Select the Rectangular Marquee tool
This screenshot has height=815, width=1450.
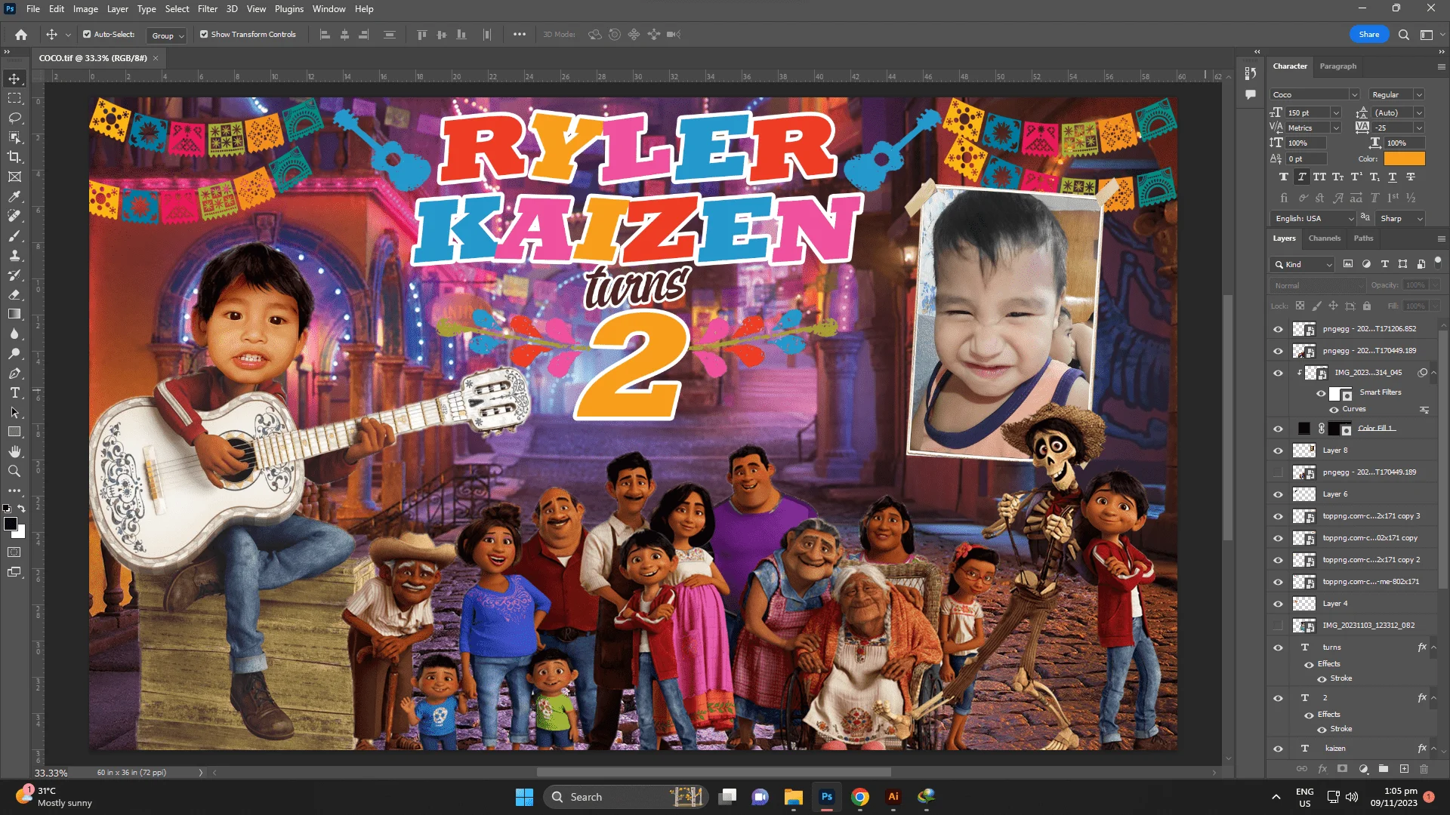[x=14, y=98]
